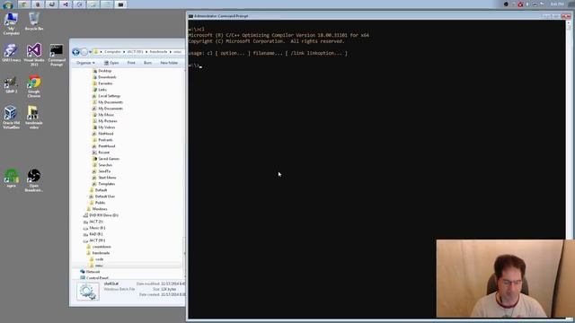Select the Command Prompt icon in the taskbar
575x323 pixels.
tap(120, 4)
